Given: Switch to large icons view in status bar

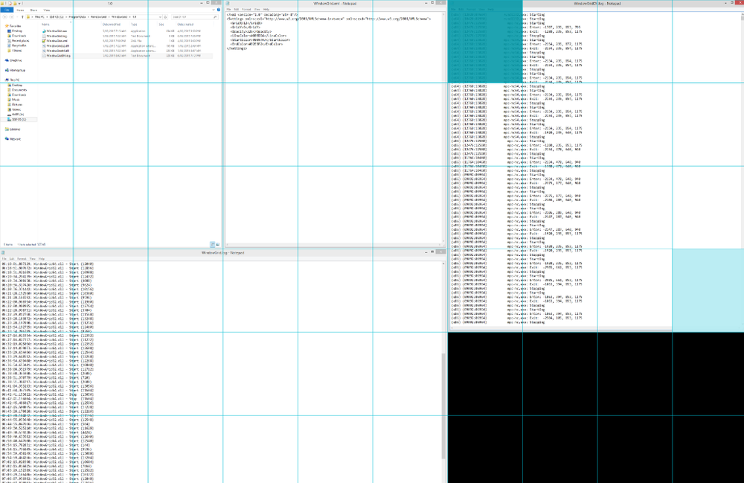Looking at the screenshot, I should click(218, 244).
